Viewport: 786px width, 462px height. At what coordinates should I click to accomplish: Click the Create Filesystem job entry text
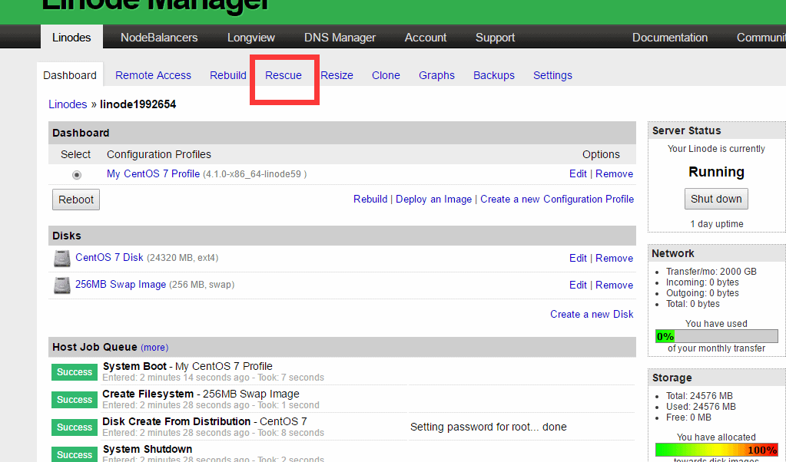201,394
